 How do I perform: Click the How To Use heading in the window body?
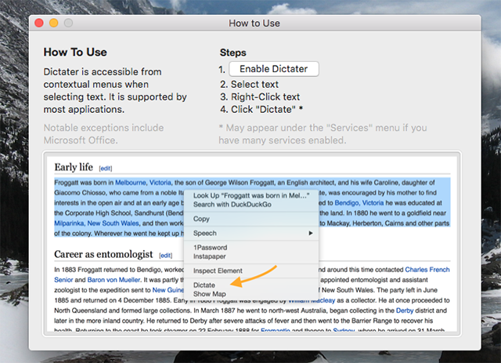click(x=75, y=53)
